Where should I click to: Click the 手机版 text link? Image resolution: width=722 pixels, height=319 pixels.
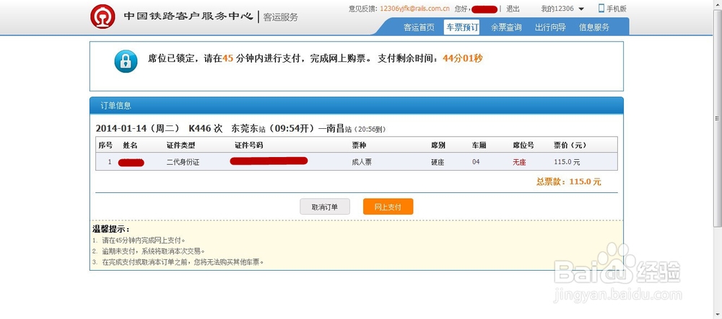tap(616, 9)
